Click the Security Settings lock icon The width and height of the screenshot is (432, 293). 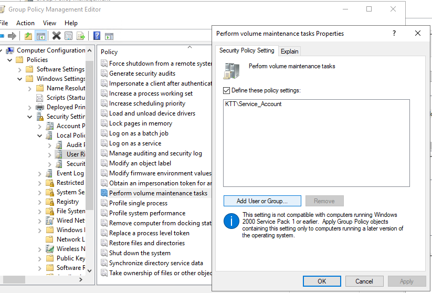(x=40, y=117)
